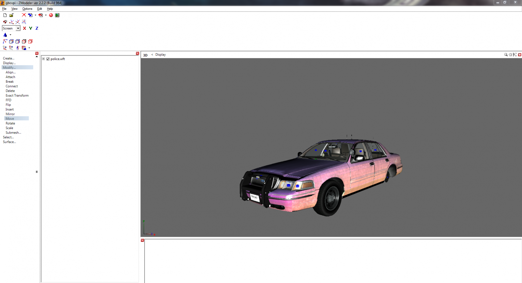Viewport: 522px width, 283px height.
Task: Select the red wireframe object-level cube icon
Action: 30,42
